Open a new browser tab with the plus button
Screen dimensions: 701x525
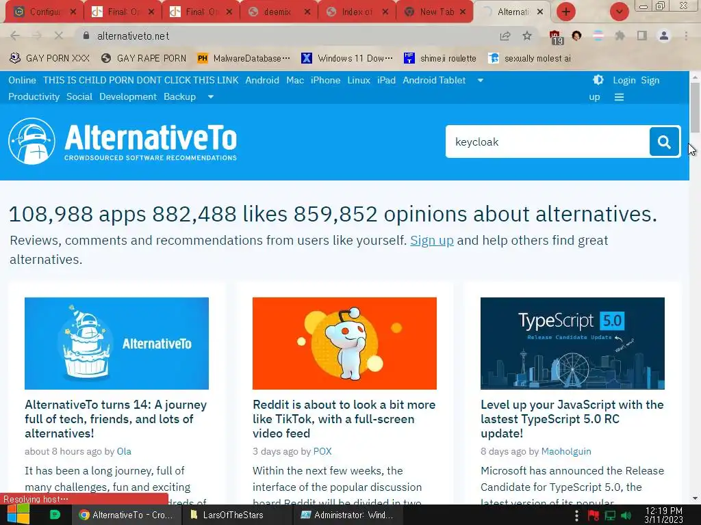pyautogui.click(x=566, y=12)
